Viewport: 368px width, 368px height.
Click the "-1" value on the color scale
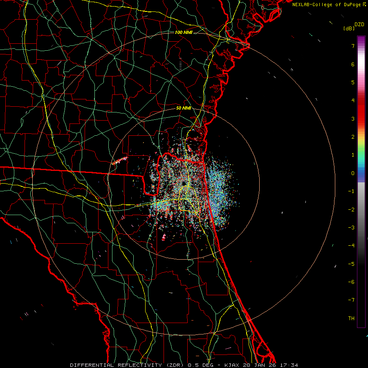(x=351, y=191)
